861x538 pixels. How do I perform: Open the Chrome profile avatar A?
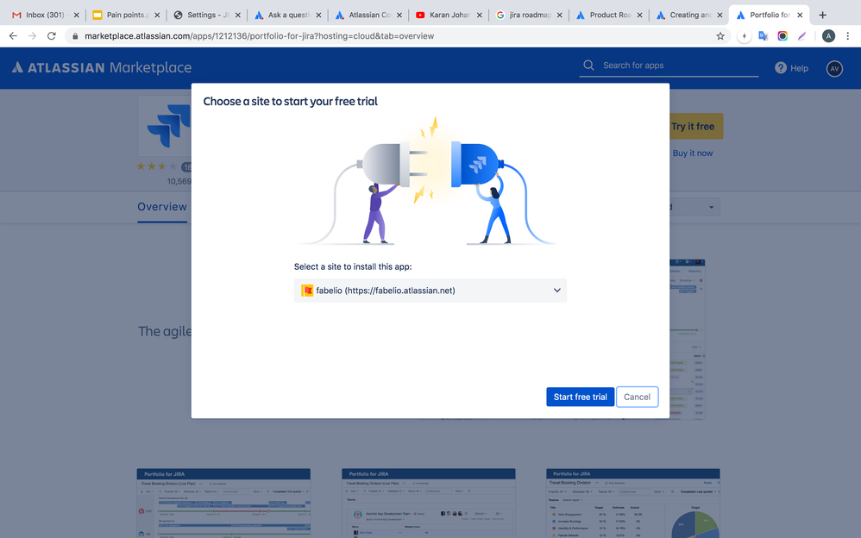click(828, 36)
